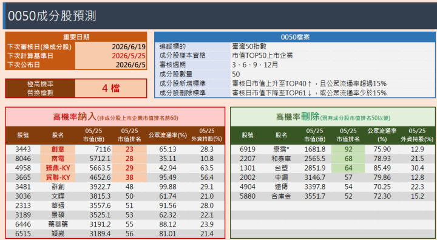
Task: Click the 市值TOP50上市企業 value
Action: (262, 55)
